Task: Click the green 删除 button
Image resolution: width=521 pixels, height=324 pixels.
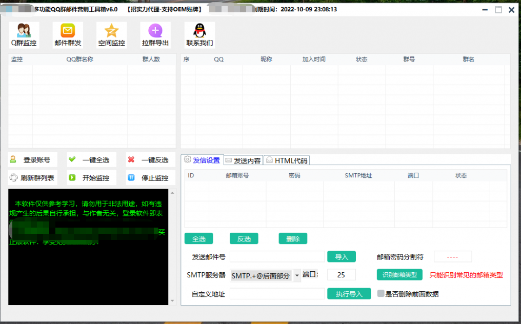Action: pos(293,238)
